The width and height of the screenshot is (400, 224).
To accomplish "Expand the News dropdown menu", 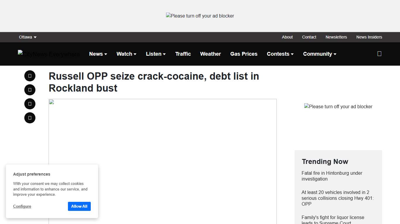I will [x=98, y=54].
